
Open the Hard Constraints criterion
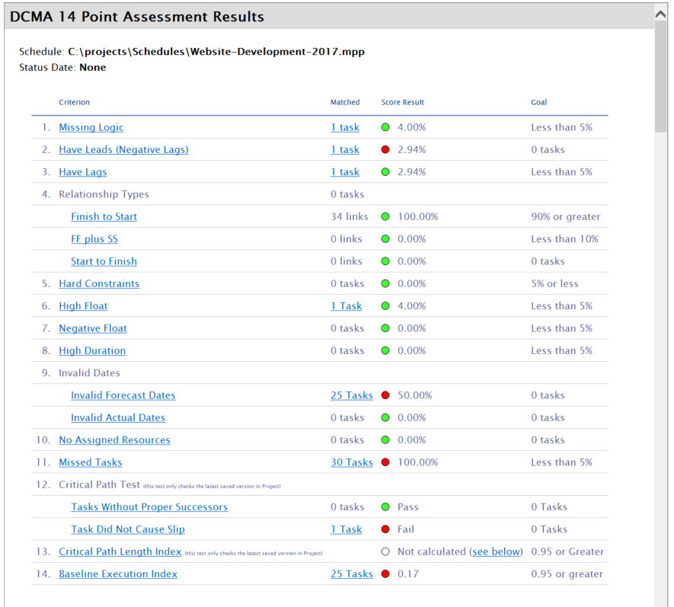click(x=99, y=283)
